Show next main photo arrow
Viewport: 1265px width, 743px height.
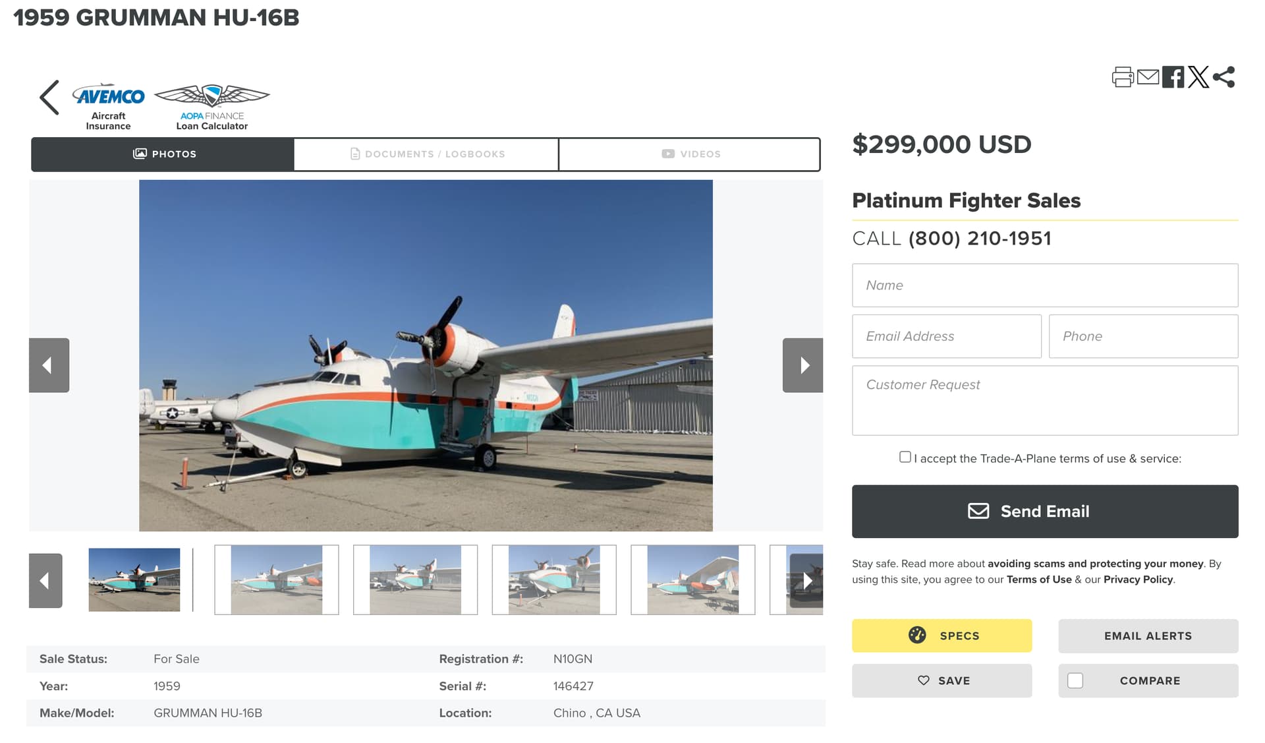tap(802, 365)
